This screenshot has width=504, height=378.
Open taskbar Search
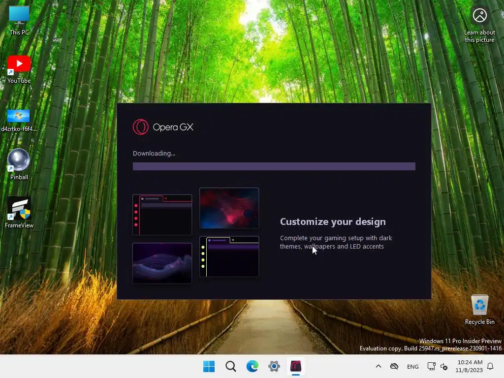(230, 366)
